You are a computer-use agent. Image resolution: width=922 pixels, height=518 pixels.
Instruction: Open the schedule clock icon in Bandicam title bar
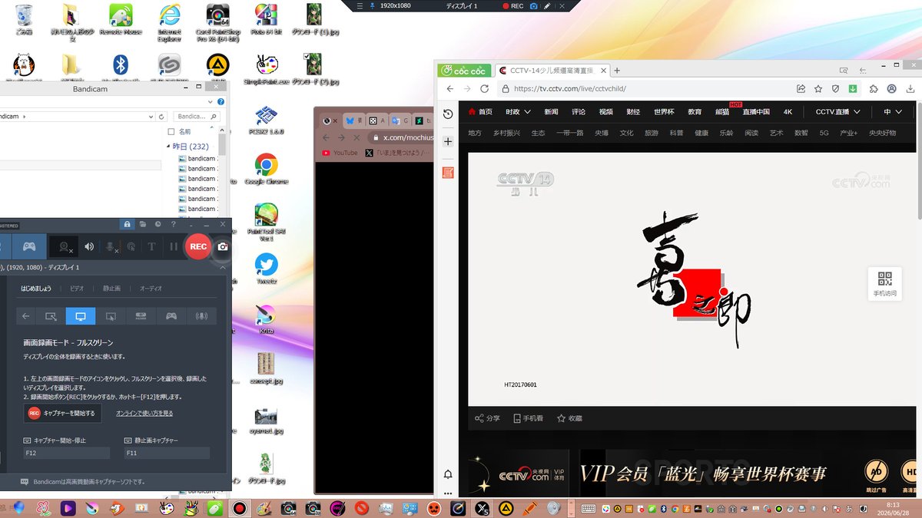pyautogui.click(x=158, y=224)
